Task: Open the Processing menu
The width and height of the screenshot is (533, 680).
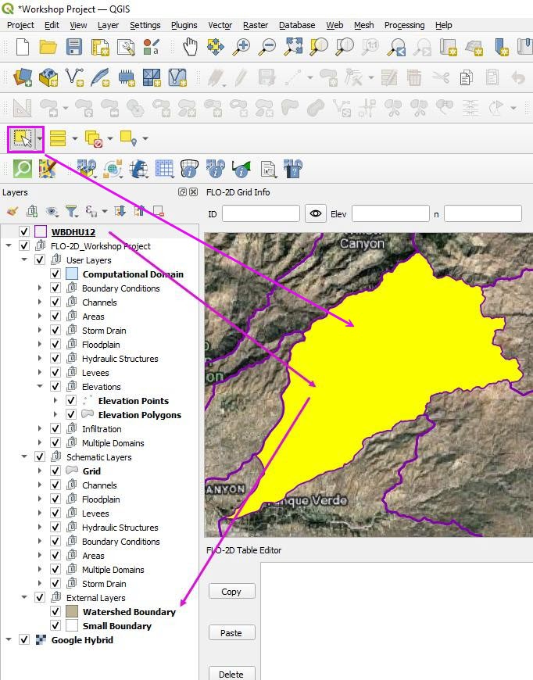Action: pos(404,25)
